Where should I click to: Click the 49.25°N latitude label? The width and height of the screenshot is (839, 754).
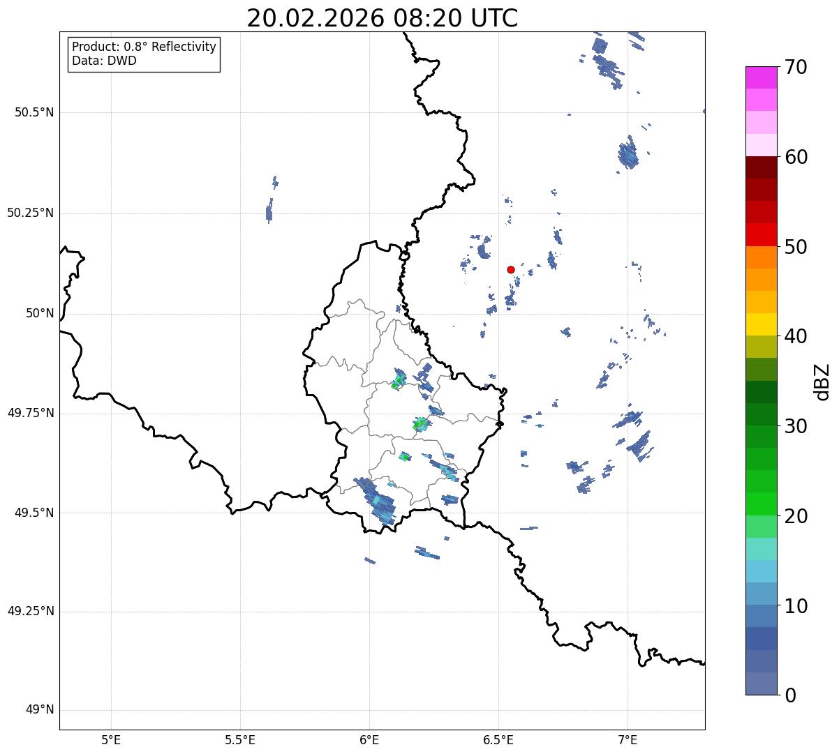pos(30,611)
